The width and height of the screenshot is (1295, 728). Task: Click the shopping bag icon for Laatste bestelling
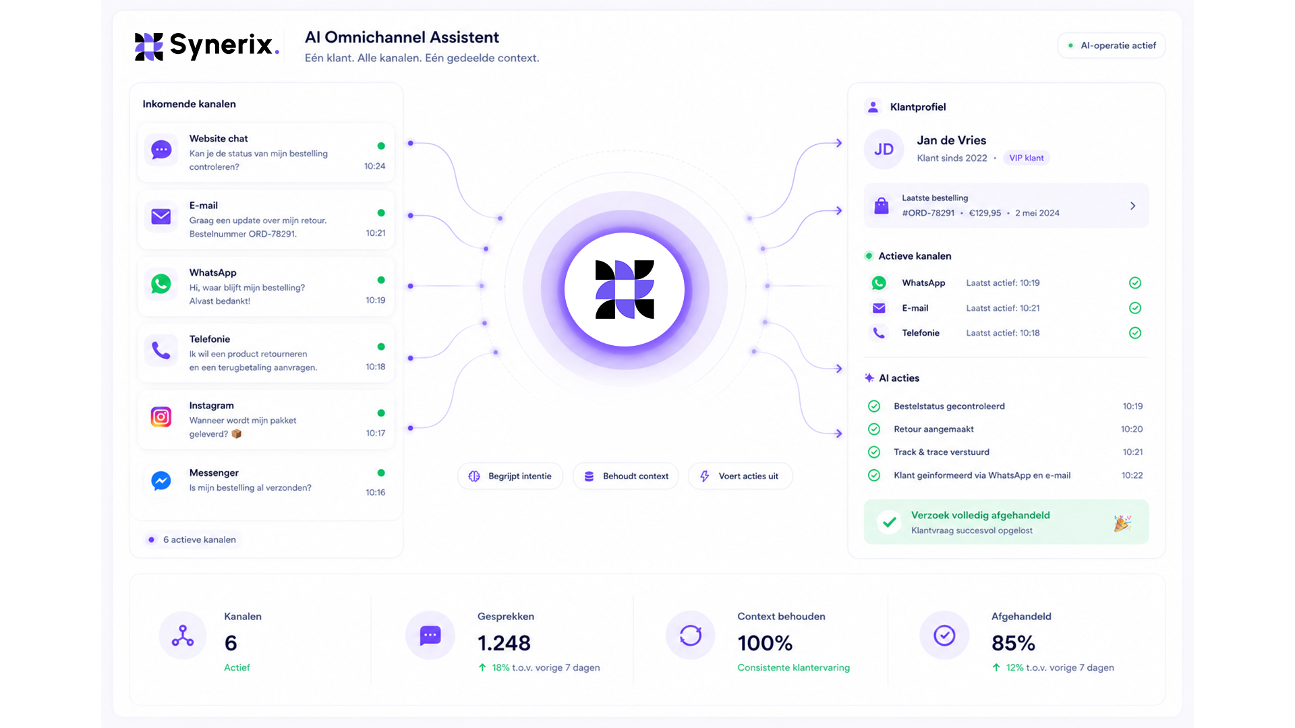[x=882, y=206]
